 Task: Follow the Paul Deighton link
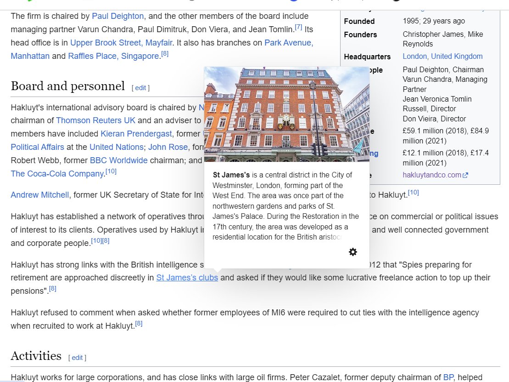pyautogui.click(x=118, y=16)
